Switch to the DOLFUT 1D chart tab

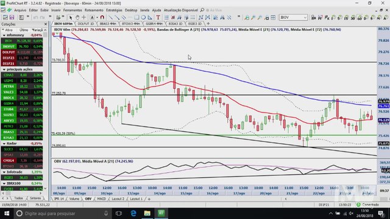85,24
